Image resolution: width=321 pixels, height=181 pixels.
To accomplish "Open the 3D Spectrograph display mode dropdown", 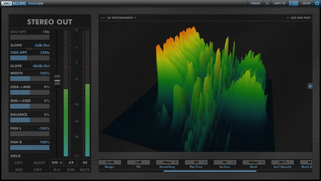I will click(121, 18).
